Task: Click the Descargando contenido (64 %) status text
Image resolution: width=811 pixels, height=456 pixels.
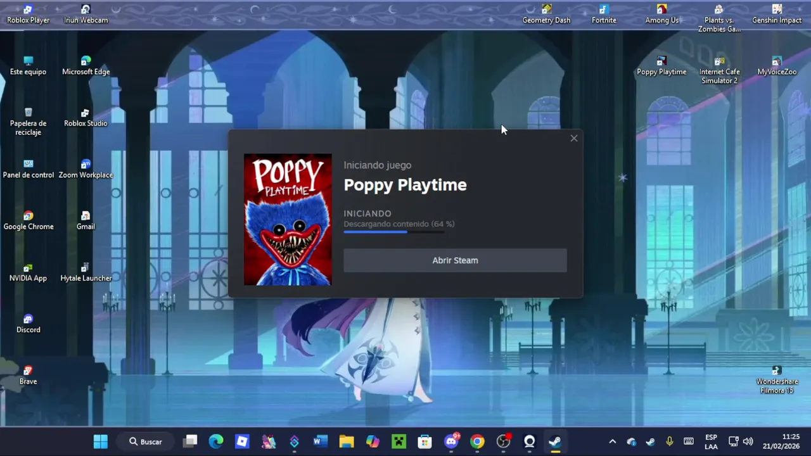Action: 399,224
